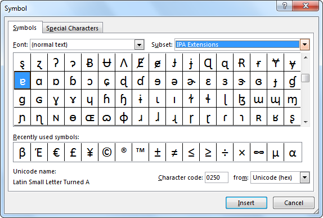The width and height of the screenshot is (323, 218).
Task: Select the phi (ɸ) symbol in the grid
Action: click(124, 117)
